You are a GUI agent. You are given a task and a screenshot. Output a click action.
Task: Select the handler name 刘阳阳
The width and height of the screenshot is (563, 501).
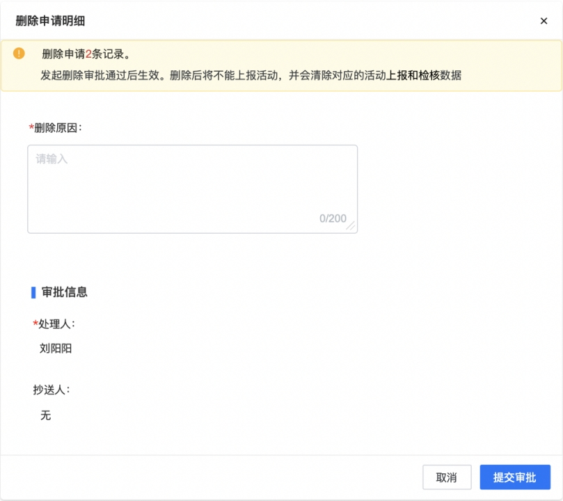[56, 348]
